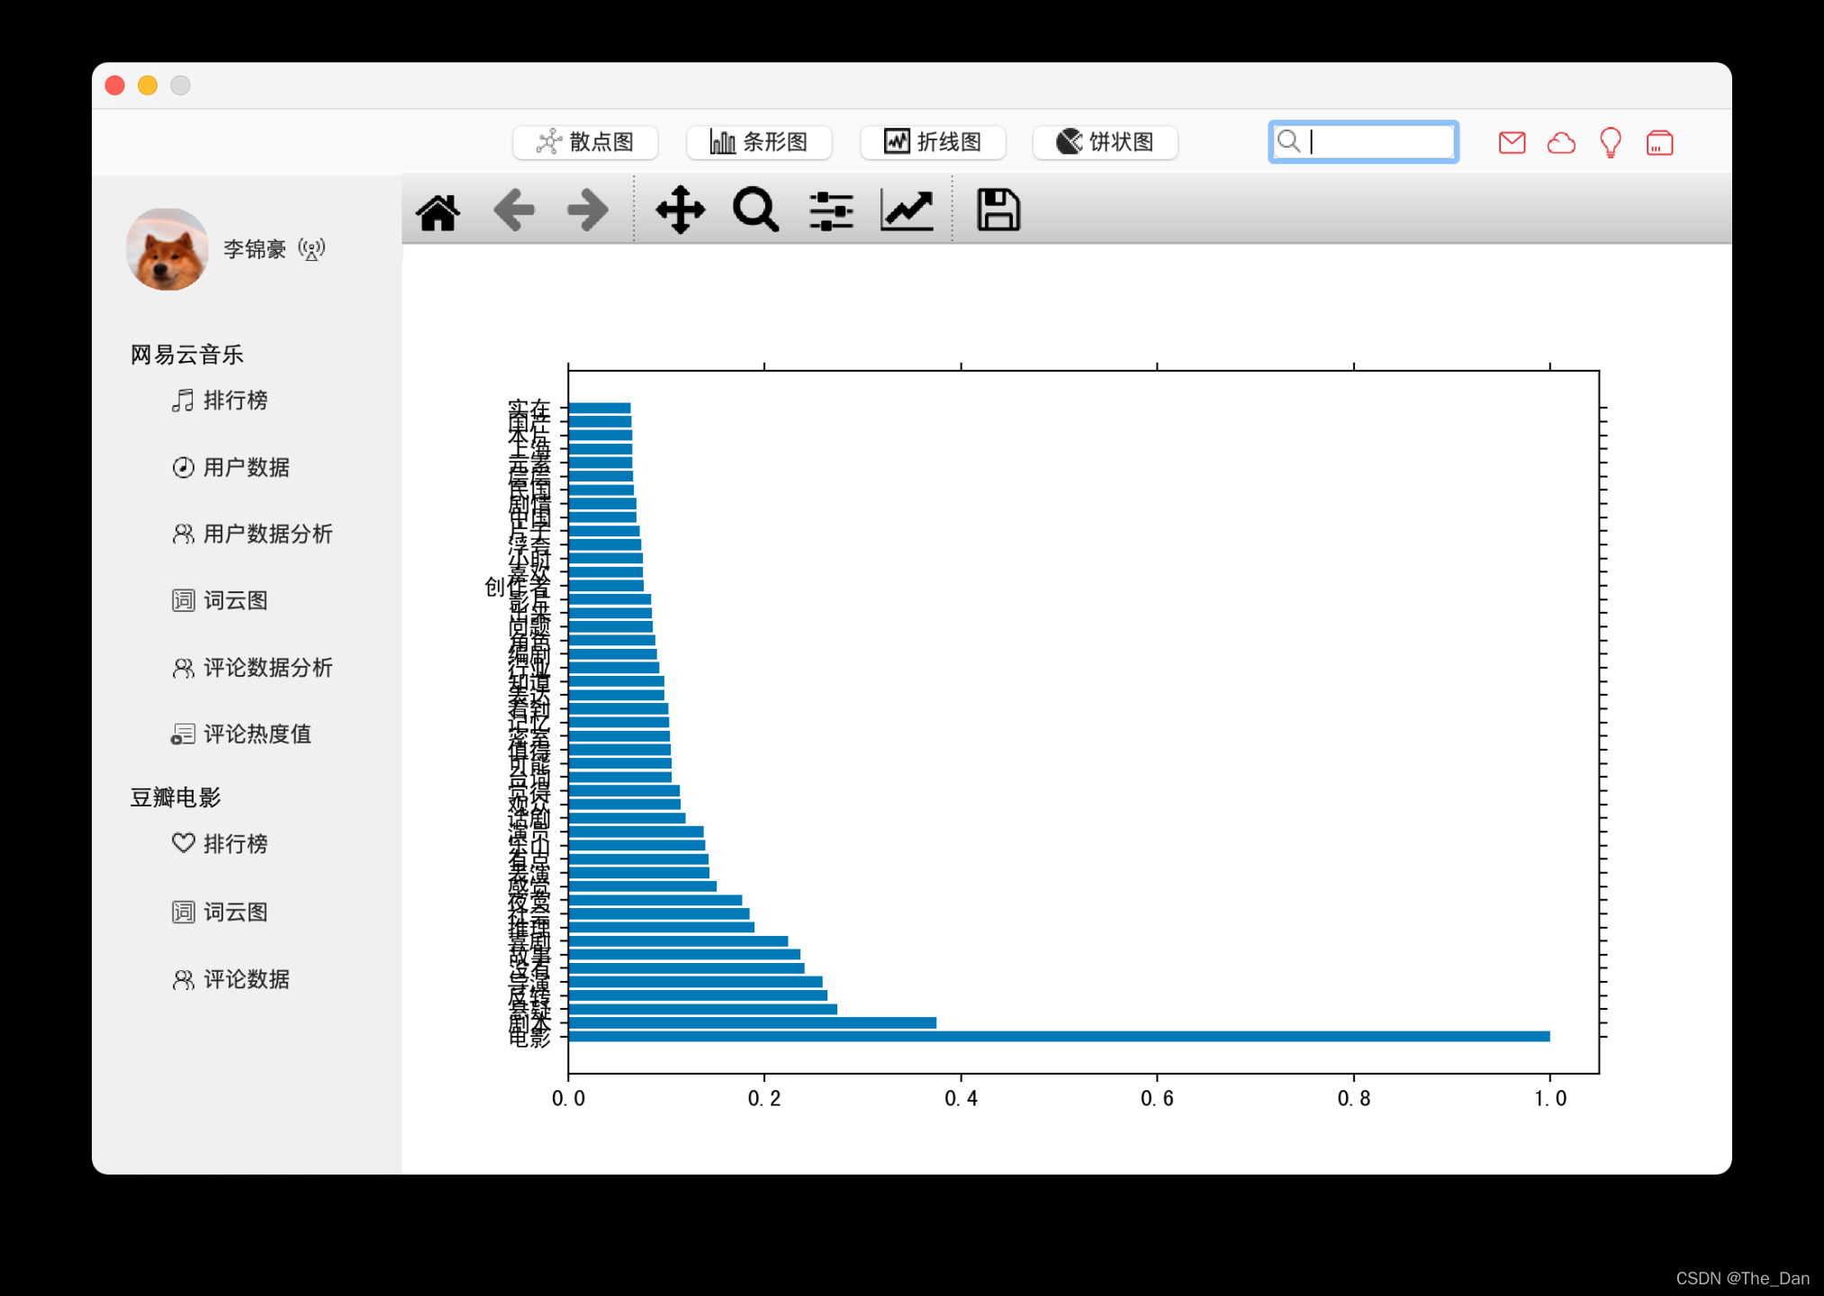The width and height of the screenshot is (1824, 1296).
Task: Activate the Pan move tool
Action: 681,211
